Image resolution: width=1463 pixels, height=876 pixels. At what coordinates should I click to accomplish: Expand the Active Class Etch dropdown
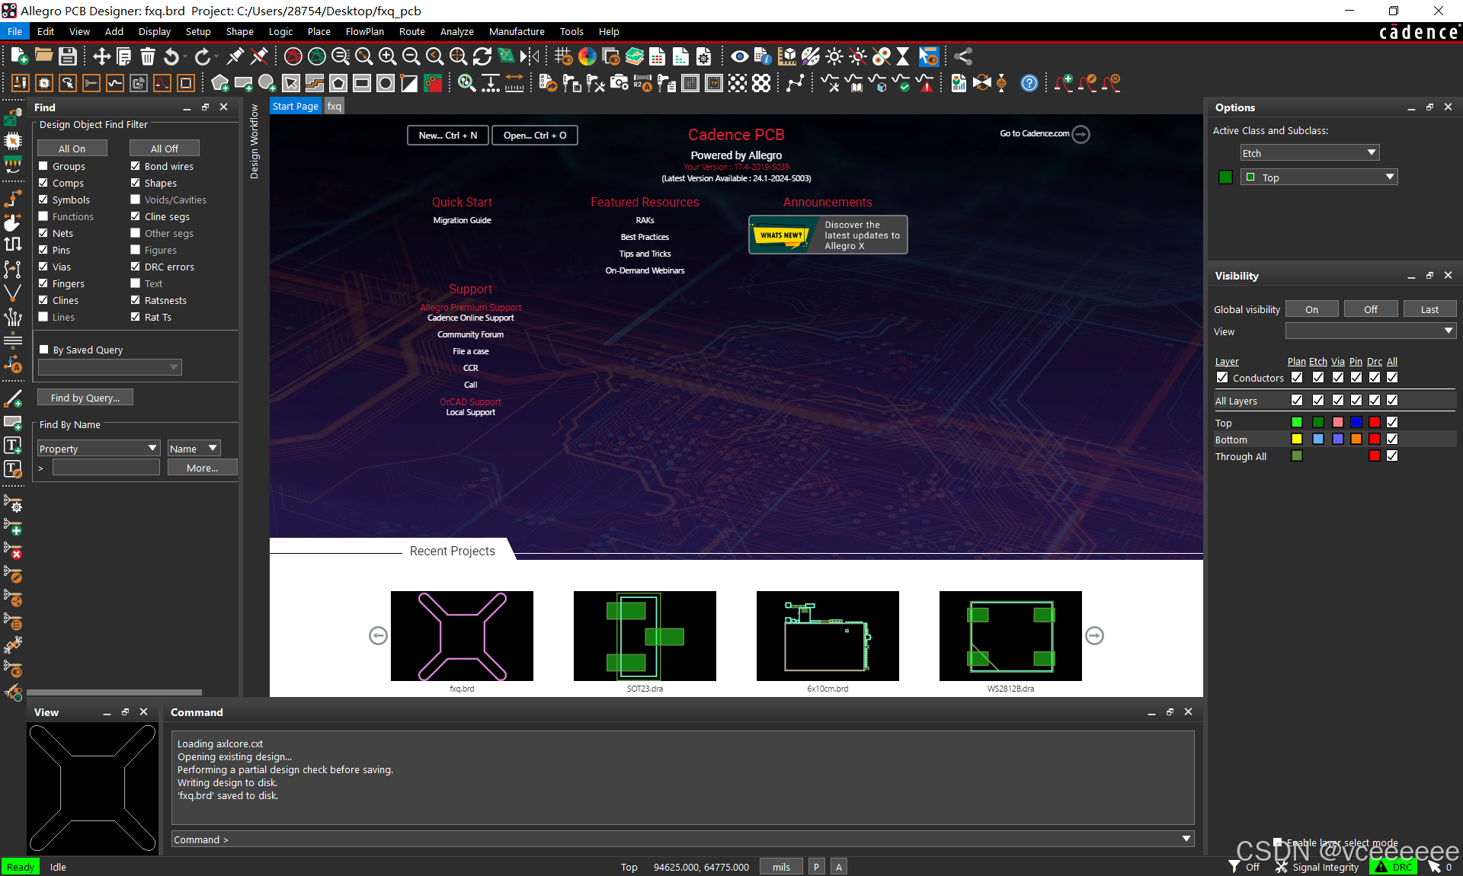tap(1371, 153)
